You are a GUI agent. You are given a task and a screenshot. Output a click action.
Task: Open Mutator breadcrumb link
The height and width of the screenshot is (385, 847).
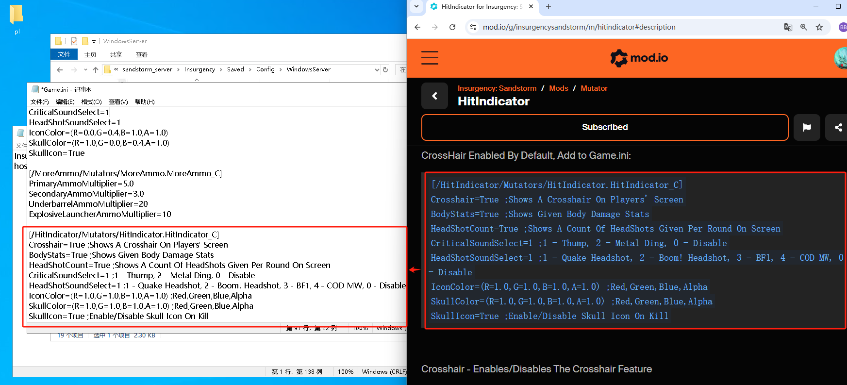point(594,88)
